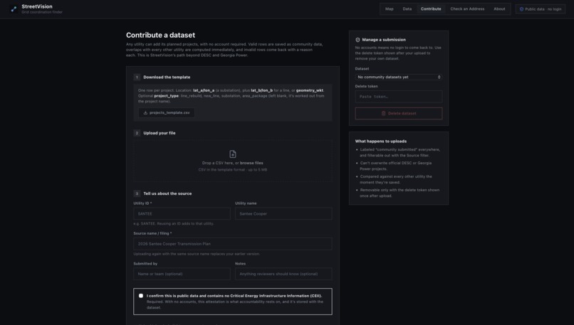Click the Manage a submission heading icon

coord(358,40)
